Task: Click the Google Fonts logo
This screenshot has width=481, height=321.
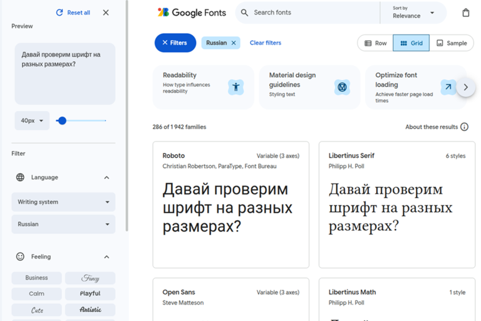Action: tap(192, 13)
